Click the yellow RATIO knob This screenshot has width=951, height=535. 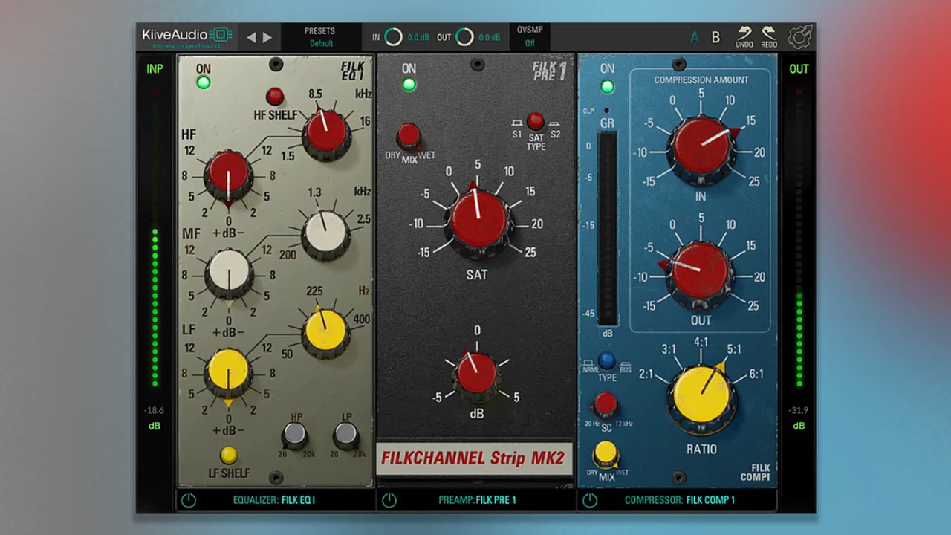click(701, 397)
